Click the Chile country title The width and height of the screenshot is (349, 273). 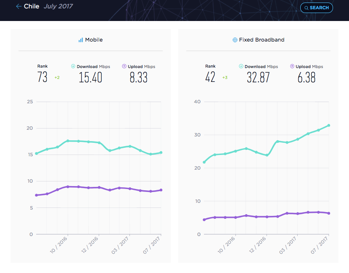[x=32, y=6]
